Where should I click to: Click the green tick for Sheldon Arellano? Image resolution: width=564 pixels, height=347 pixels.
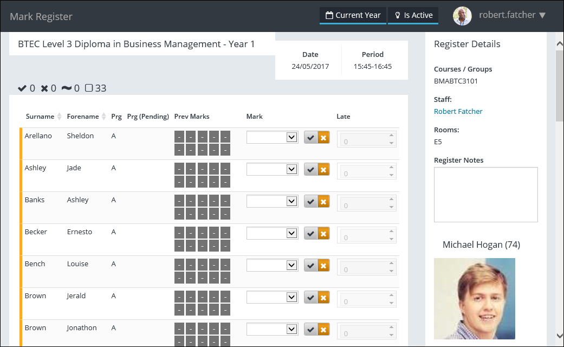click(x=310, y=138)
